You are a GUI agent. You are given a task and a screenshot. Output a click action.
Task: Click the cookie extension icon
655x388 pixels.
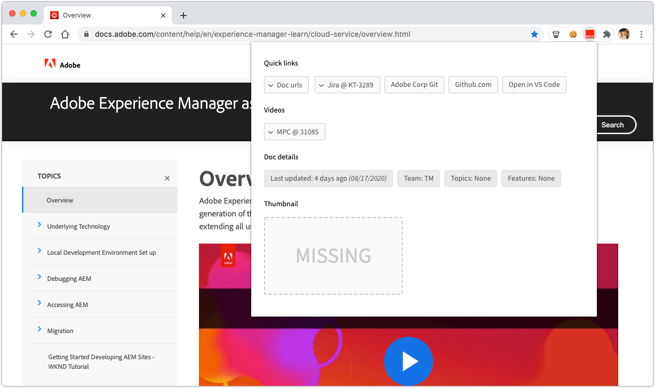[573, 34]
